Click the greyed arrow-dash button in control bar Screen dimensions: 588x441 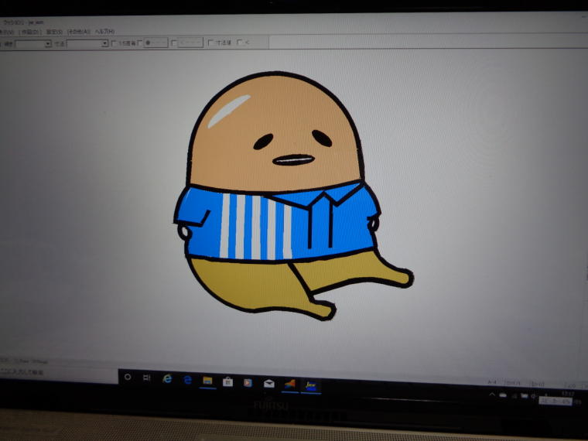pyautogui.click(x=190, y=43)
